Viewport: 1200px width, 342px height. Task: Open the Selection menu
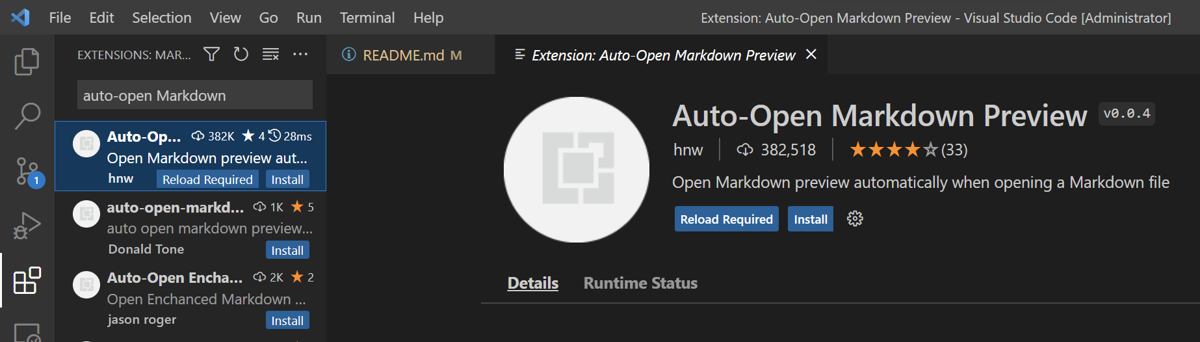point(162,18)
